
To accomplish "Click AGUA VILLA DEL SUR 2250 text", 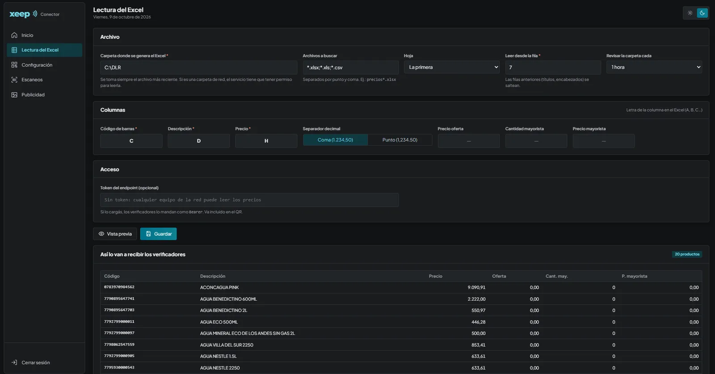I will 227,345.
